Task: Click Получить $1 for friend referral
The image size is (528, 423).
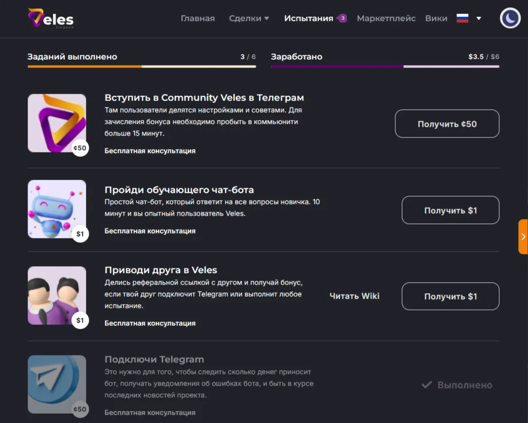Action: pos(450,296)
